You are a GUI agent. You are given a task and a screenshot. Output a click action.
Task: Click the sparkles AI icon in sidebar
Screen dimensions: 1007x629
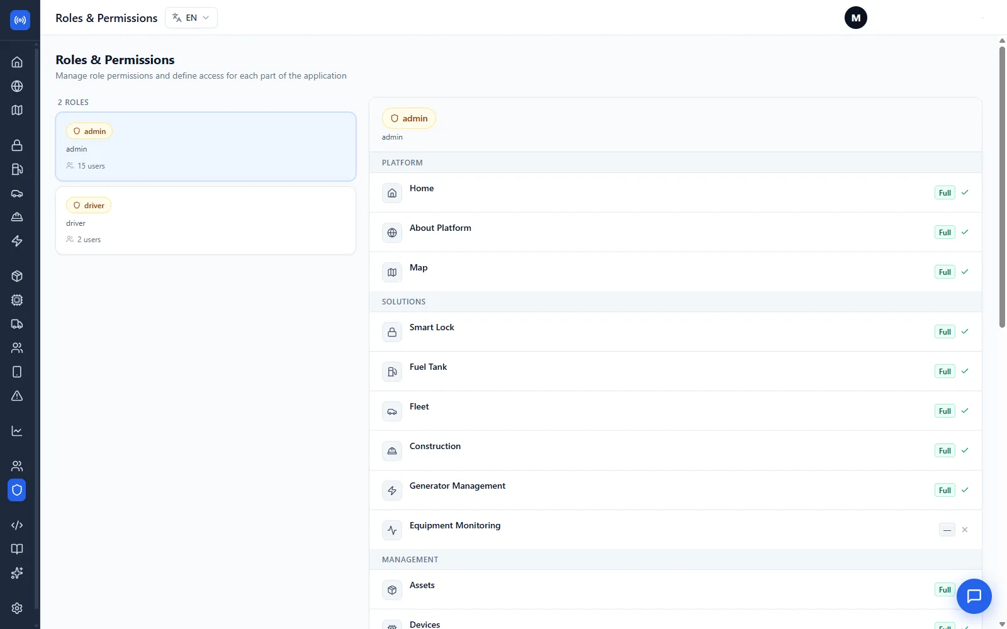coord(17,573)
